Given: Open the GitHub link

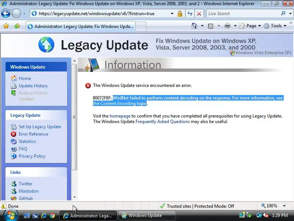Looking at the screenshot, I should [x=25, y=198].
